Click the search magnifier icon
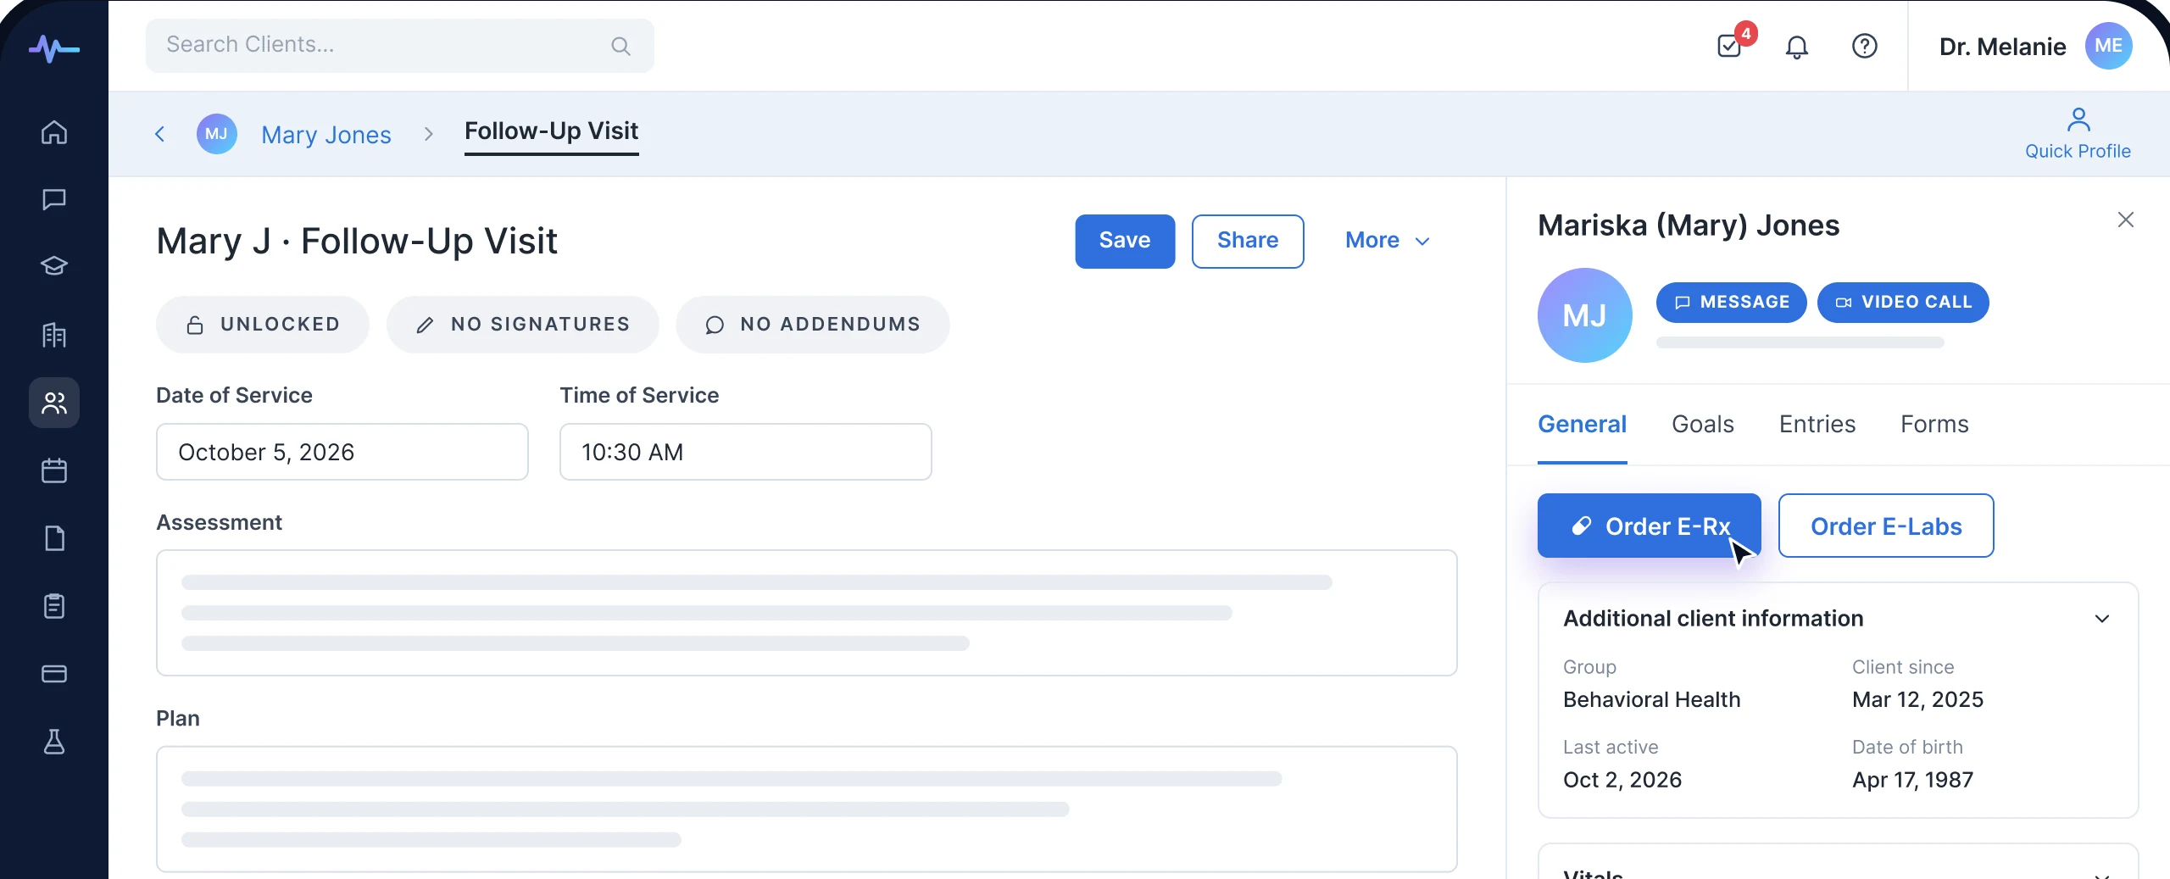 (x=620, y=46)
